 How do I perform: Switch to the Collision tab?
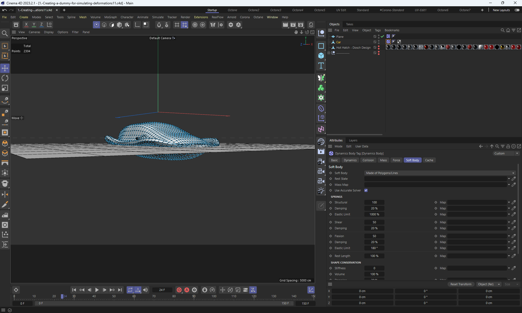coord(368,160)
